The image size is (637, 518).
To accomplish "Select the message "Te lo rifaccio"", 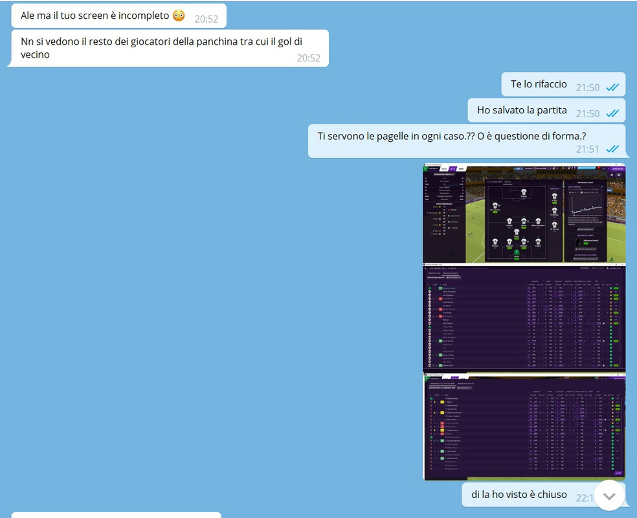I will (563, 85).
